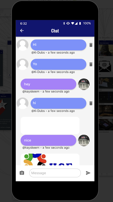Click the Message input field
The height and width of the screenshot is (202, 113).
(55, 173)
